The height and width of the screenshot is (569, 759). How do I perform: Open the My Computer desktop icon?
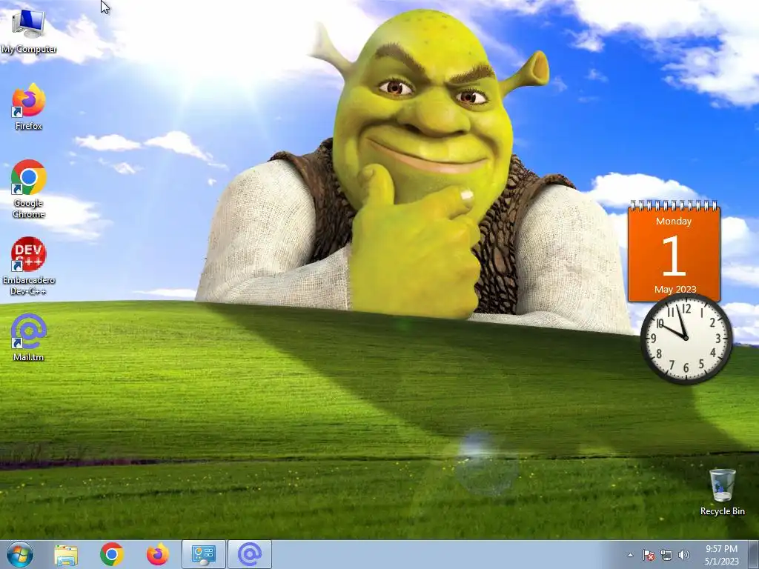[x=29, y=30]
